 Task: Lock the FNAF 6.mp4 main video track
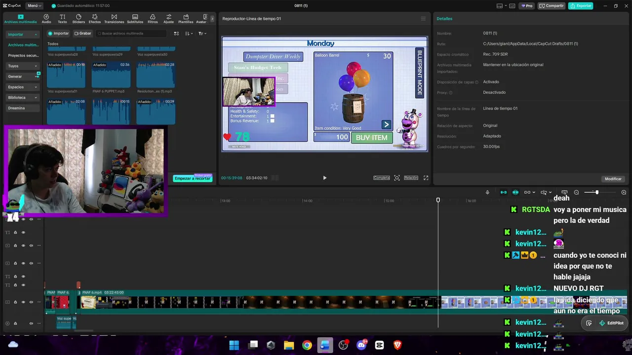[15, 302]
